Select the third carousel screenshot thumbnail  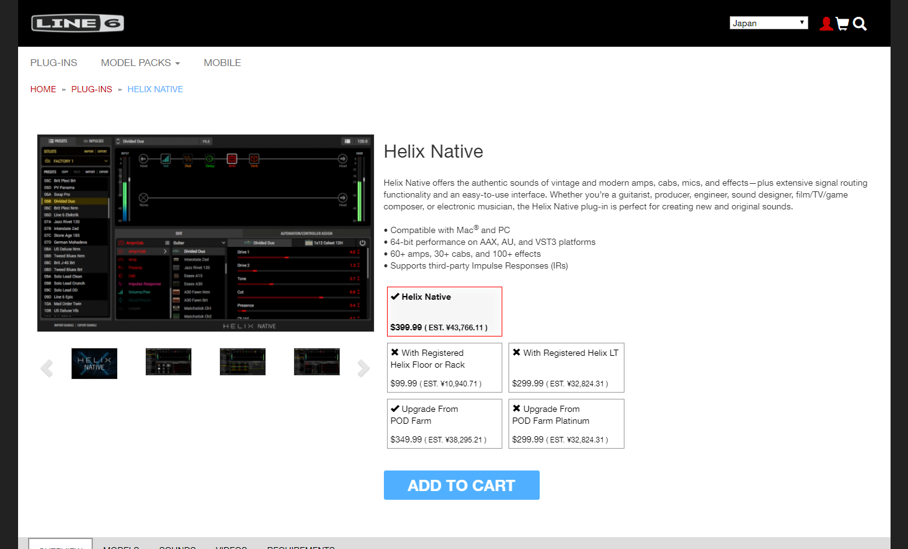point(242,362)
